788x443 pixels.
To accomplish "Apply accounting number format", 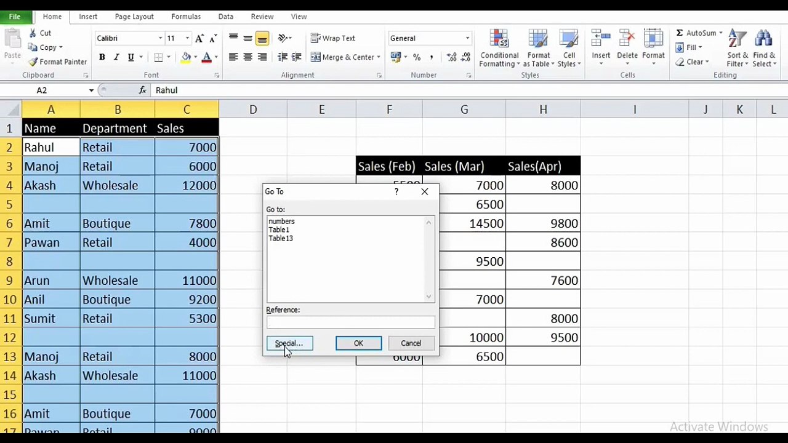I will [x=395, y=57].
